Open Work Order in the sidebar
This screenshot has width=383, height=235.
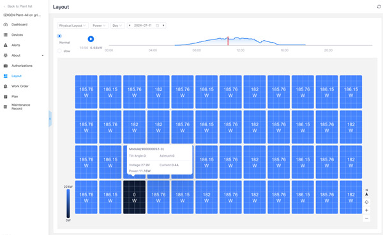[20, 87]
